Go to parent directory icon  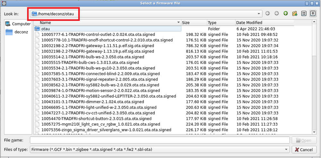pyautogui.click(x=285, y=14)
